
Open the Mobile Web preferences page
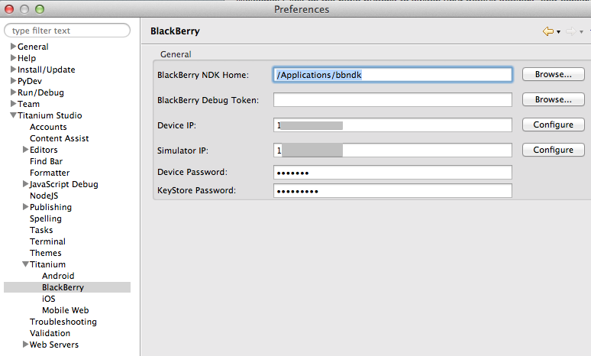coord(65,310)
